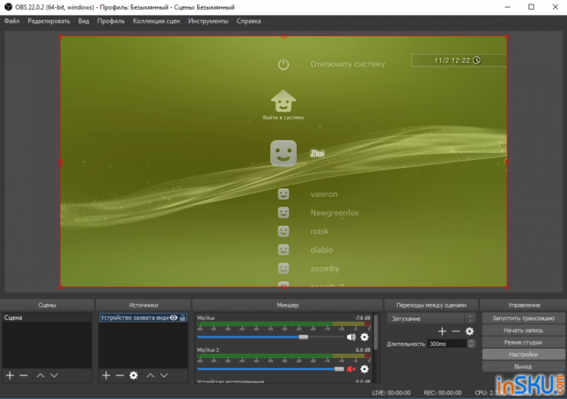Open the Коллекция сцен menu
Screen dimensions: 567x399
click(x=156, y=21)
